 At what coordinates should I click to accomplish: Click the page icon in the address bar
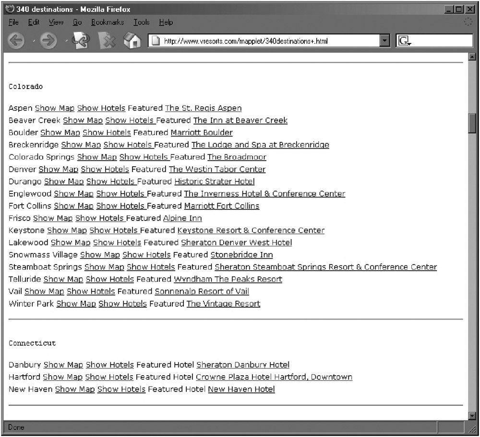[156, 41]
